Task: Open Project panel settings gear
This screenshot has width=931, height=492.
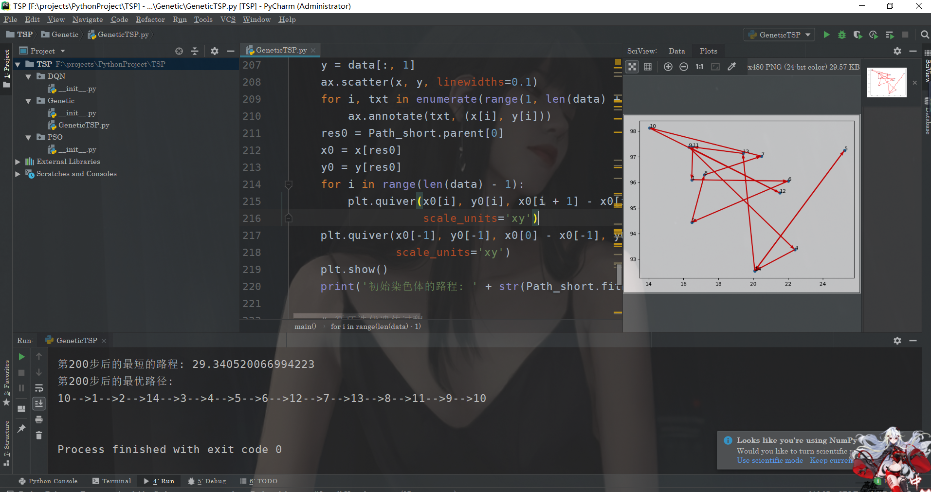Action: [x=215, y=51]
